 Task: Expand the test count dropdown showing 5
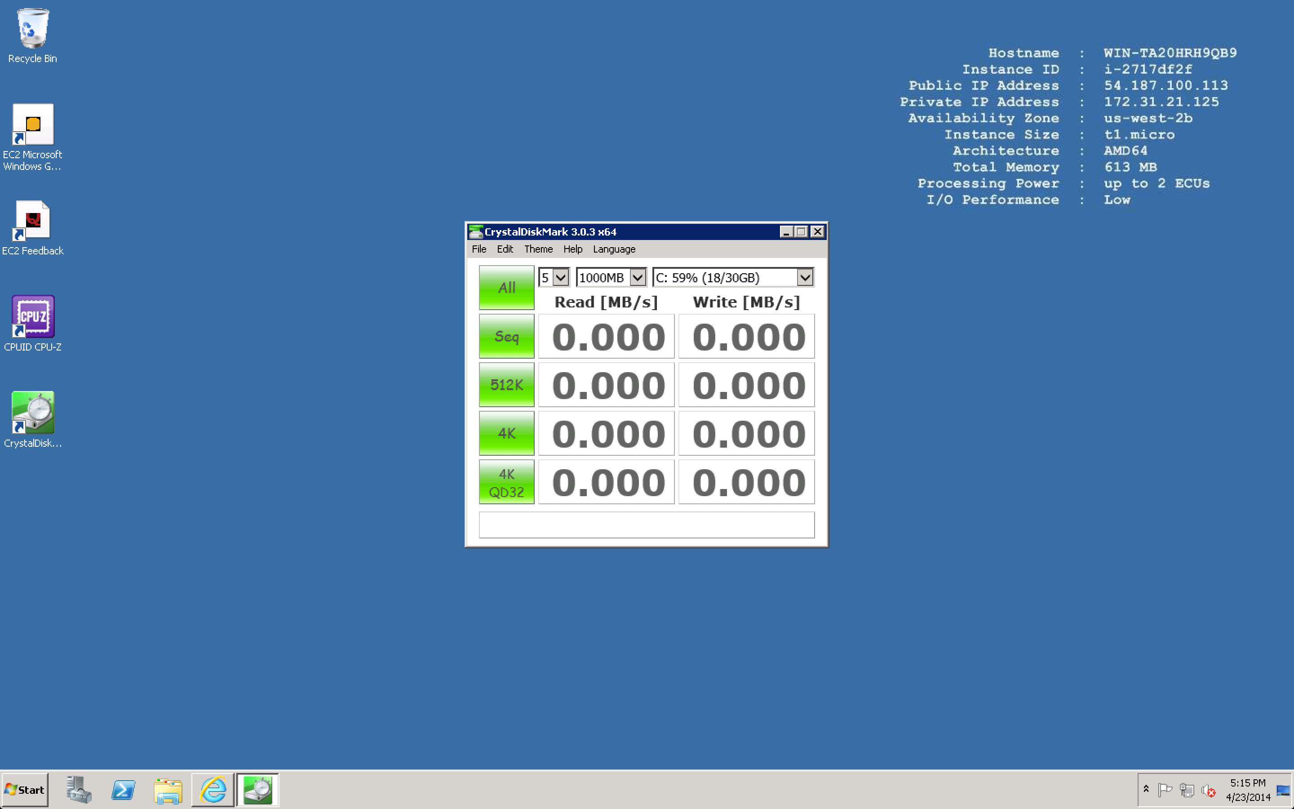coord(560,278)
